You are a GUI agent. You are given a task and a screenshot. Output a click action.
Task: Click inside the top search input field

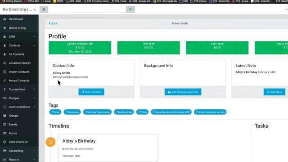[x=87, y=9]
